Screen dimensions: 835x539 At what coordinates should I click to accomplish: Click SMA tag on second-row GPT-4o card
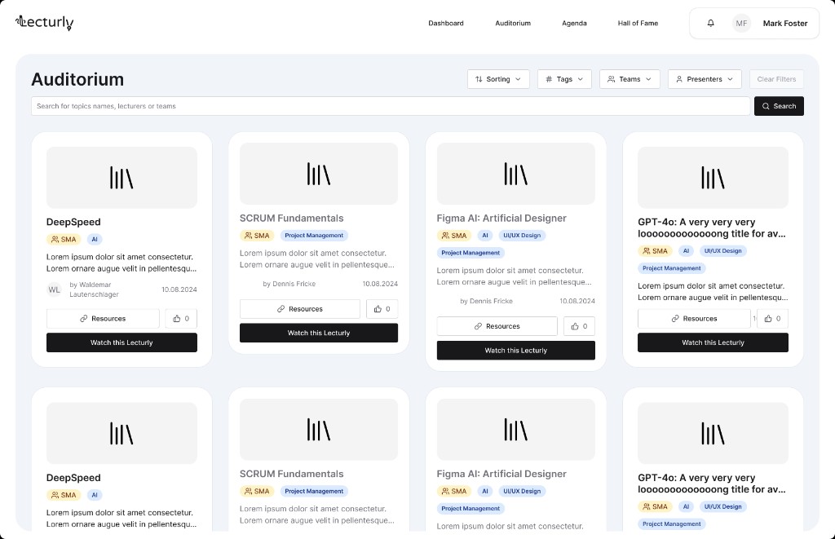click(655, 506)
